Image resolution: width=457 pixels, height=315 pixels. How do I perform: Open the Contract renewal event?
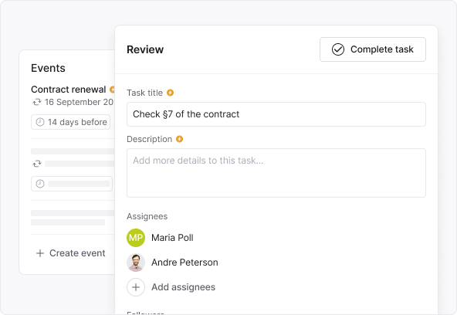(68, 90)
